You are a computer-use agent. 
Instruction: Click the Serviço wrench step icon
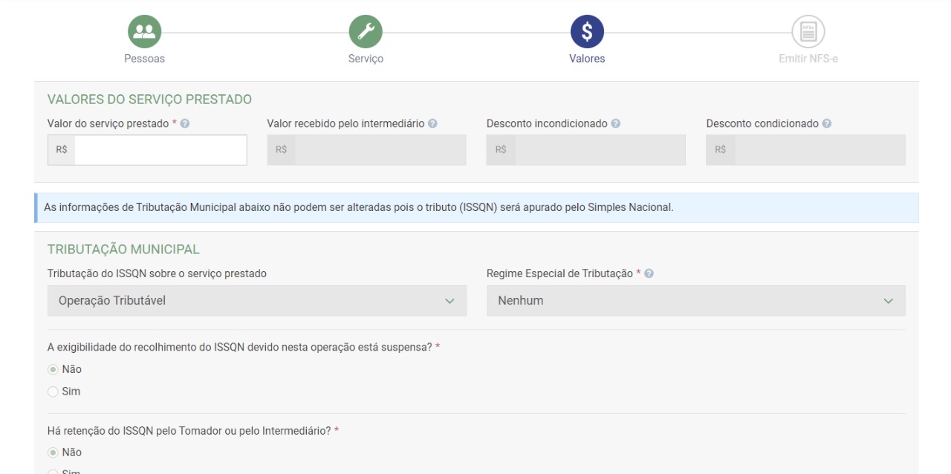[x=366, y=31]
